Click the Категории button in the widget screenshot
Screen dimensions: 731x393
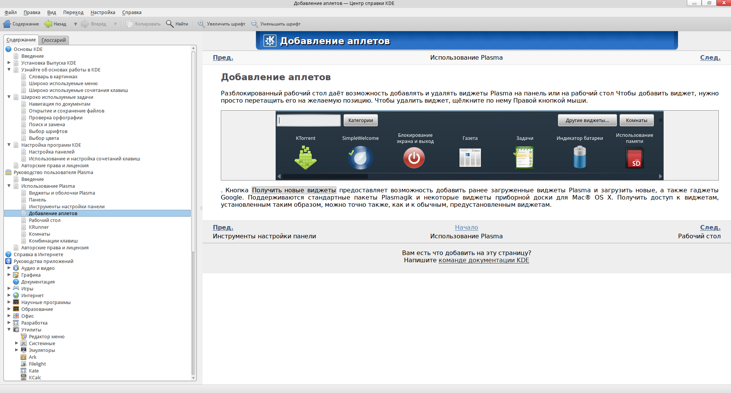pyautogui.click(x=361, y=120)
